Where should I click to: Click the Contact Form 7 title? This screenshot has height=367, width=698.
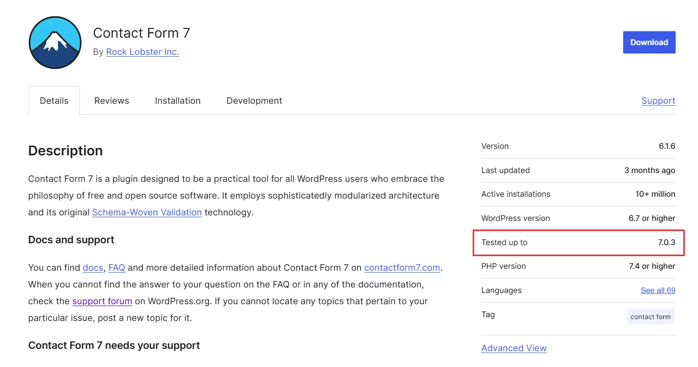pyautogui.click(x=141, y=33)
